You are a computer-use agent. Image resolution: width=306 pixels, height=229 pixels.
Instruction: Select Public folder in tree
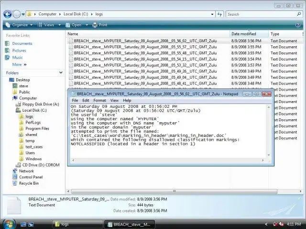pos(24,92)
